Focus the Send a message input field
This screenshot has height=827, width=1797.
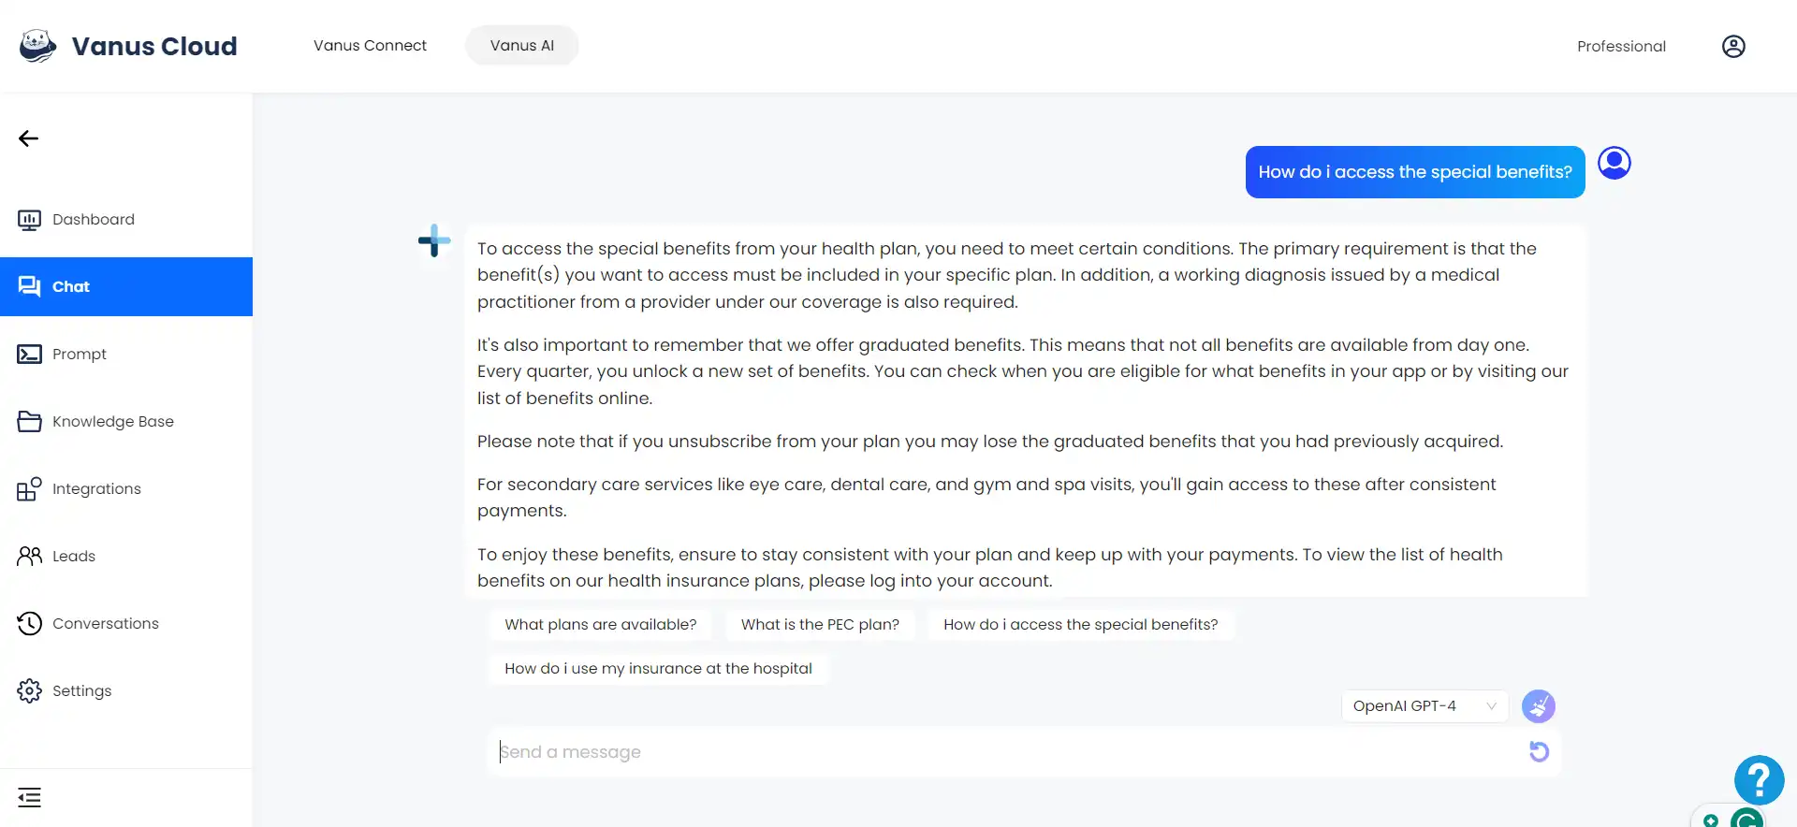click(x=1006, y=752)
